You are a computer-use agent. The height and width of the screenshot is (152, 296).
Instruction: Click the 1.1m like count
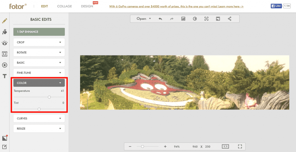tap(287, 6)
